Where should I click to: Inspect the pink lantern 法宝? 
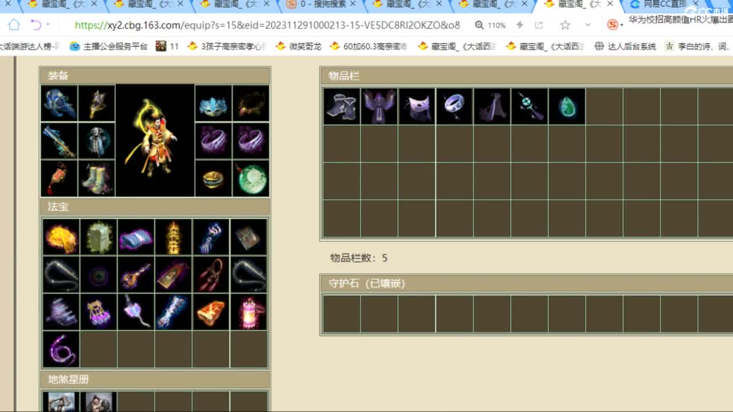[249, 312]
